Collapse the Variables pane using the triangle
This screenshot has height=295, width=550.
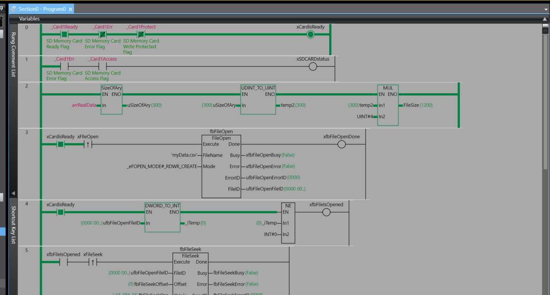(x=545, y=19)
